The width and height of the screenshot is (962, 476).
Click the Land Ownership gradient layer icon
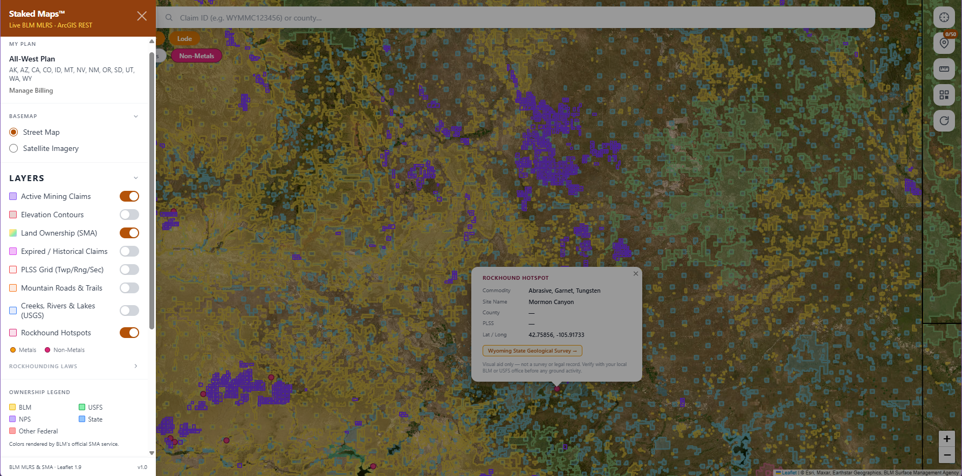point(13,233)
